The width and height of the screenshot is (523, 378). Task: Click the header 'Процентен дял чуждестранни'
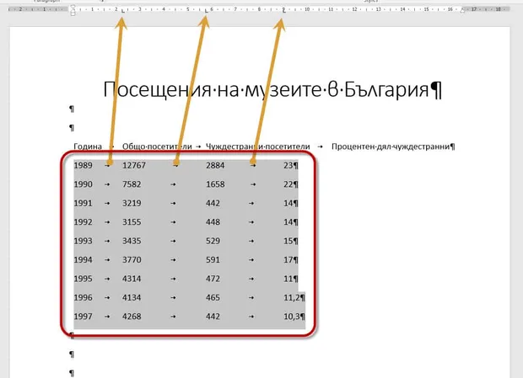[391, 146]
